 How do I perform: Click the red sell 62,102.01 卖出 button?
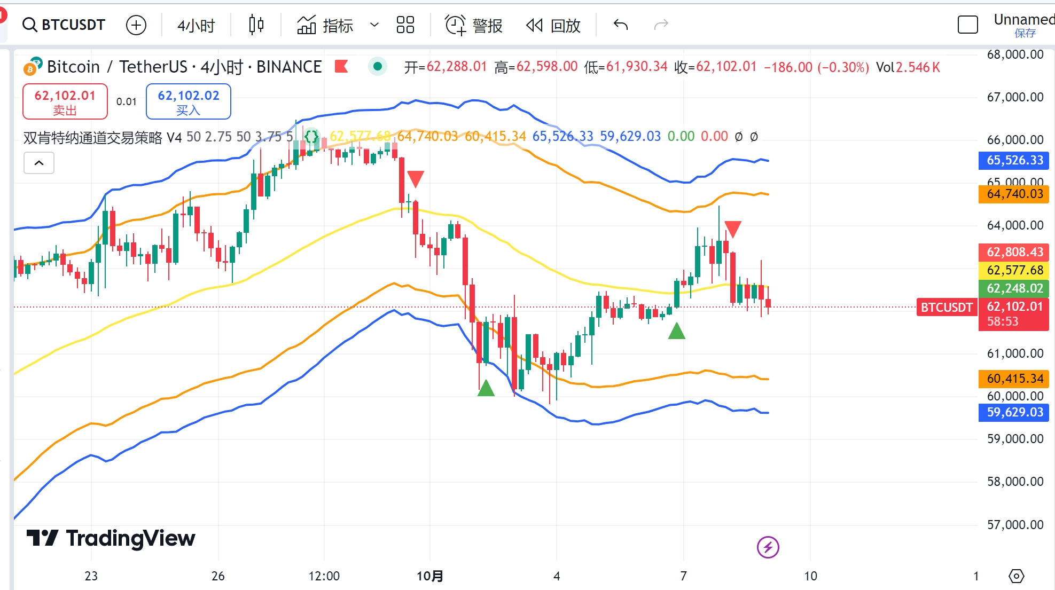point(65,101)
